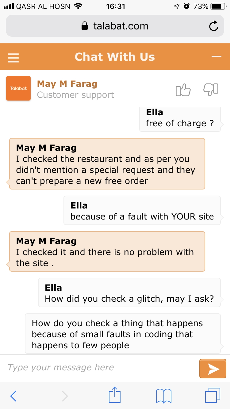Open Safari bookmarks with the book icon
The image size is (230, 409).
(x=164, y=395)
